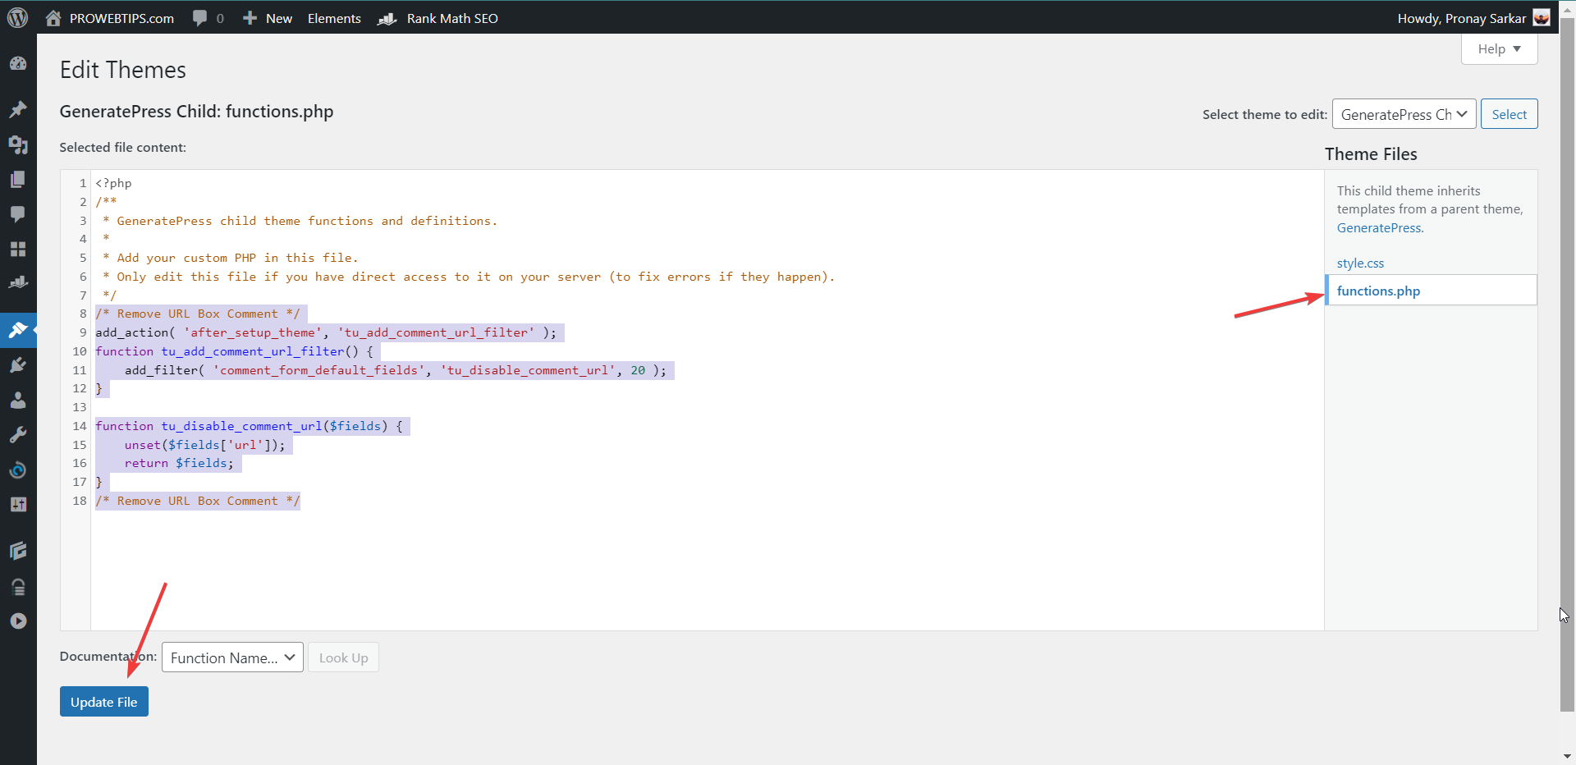Click the Update File button

104,702
